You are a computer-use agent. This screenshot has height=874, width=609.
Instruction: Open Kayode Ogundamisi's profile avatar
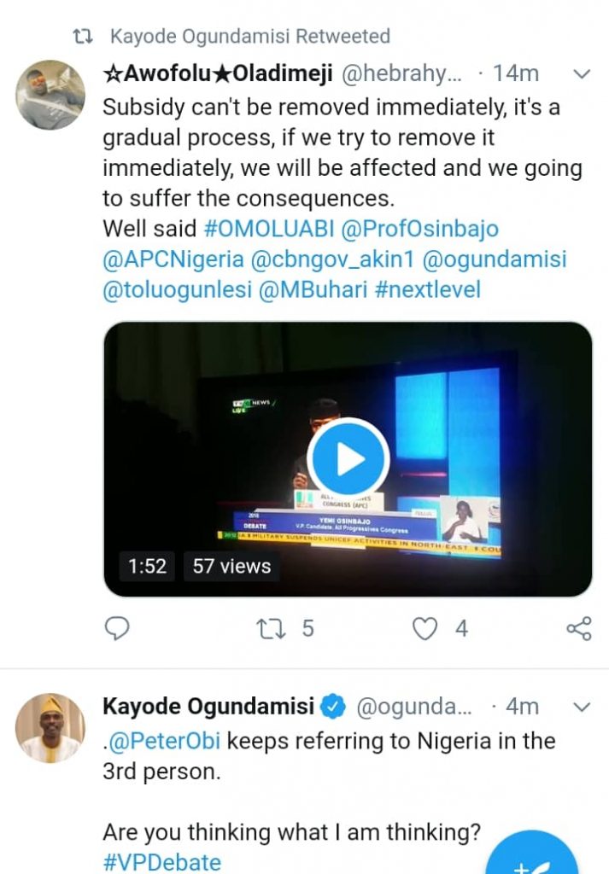coord(50,727)
